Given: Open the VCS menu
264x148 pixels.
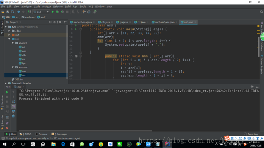Looking at the screenshot, I should coord(91,6).
